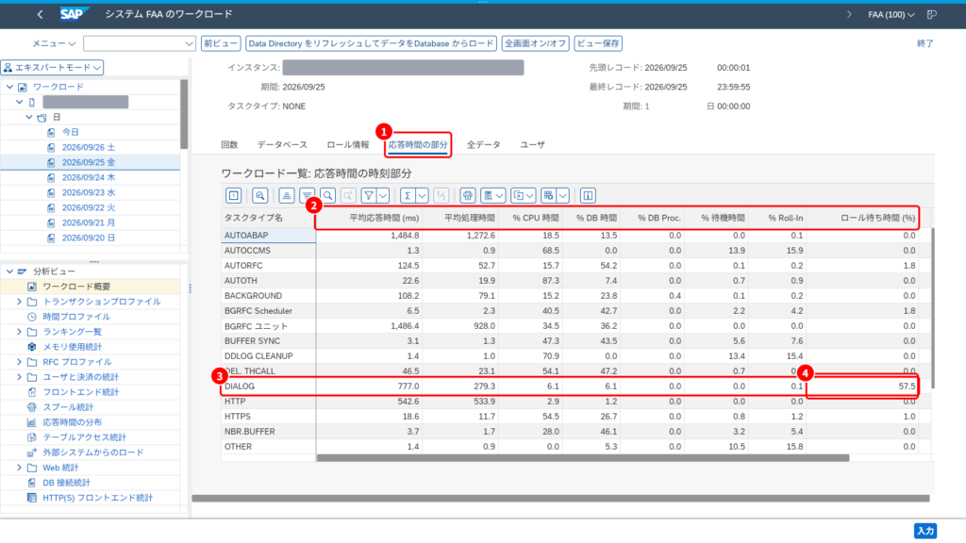Screen dimensions: 966x543
Task: Click the table's horizontal scrollbar
Action: tap(583, 458)
